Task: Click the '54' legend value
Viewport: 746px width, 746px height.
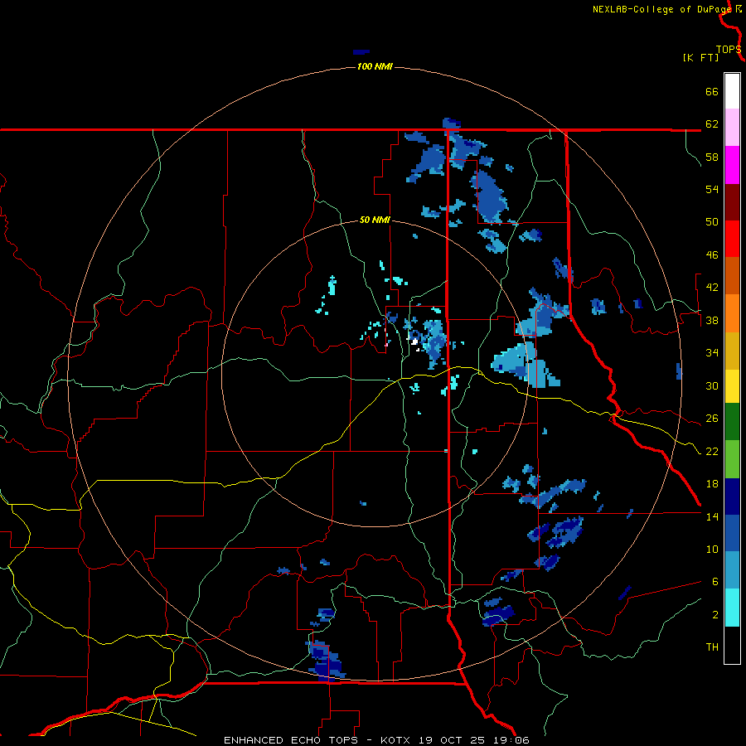Action: click(x=712, y=189)
